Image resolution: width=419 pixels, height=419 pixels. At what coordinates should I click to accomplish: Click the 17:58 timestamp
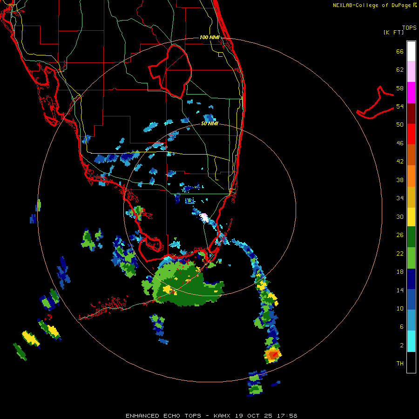tap(287, 416)
